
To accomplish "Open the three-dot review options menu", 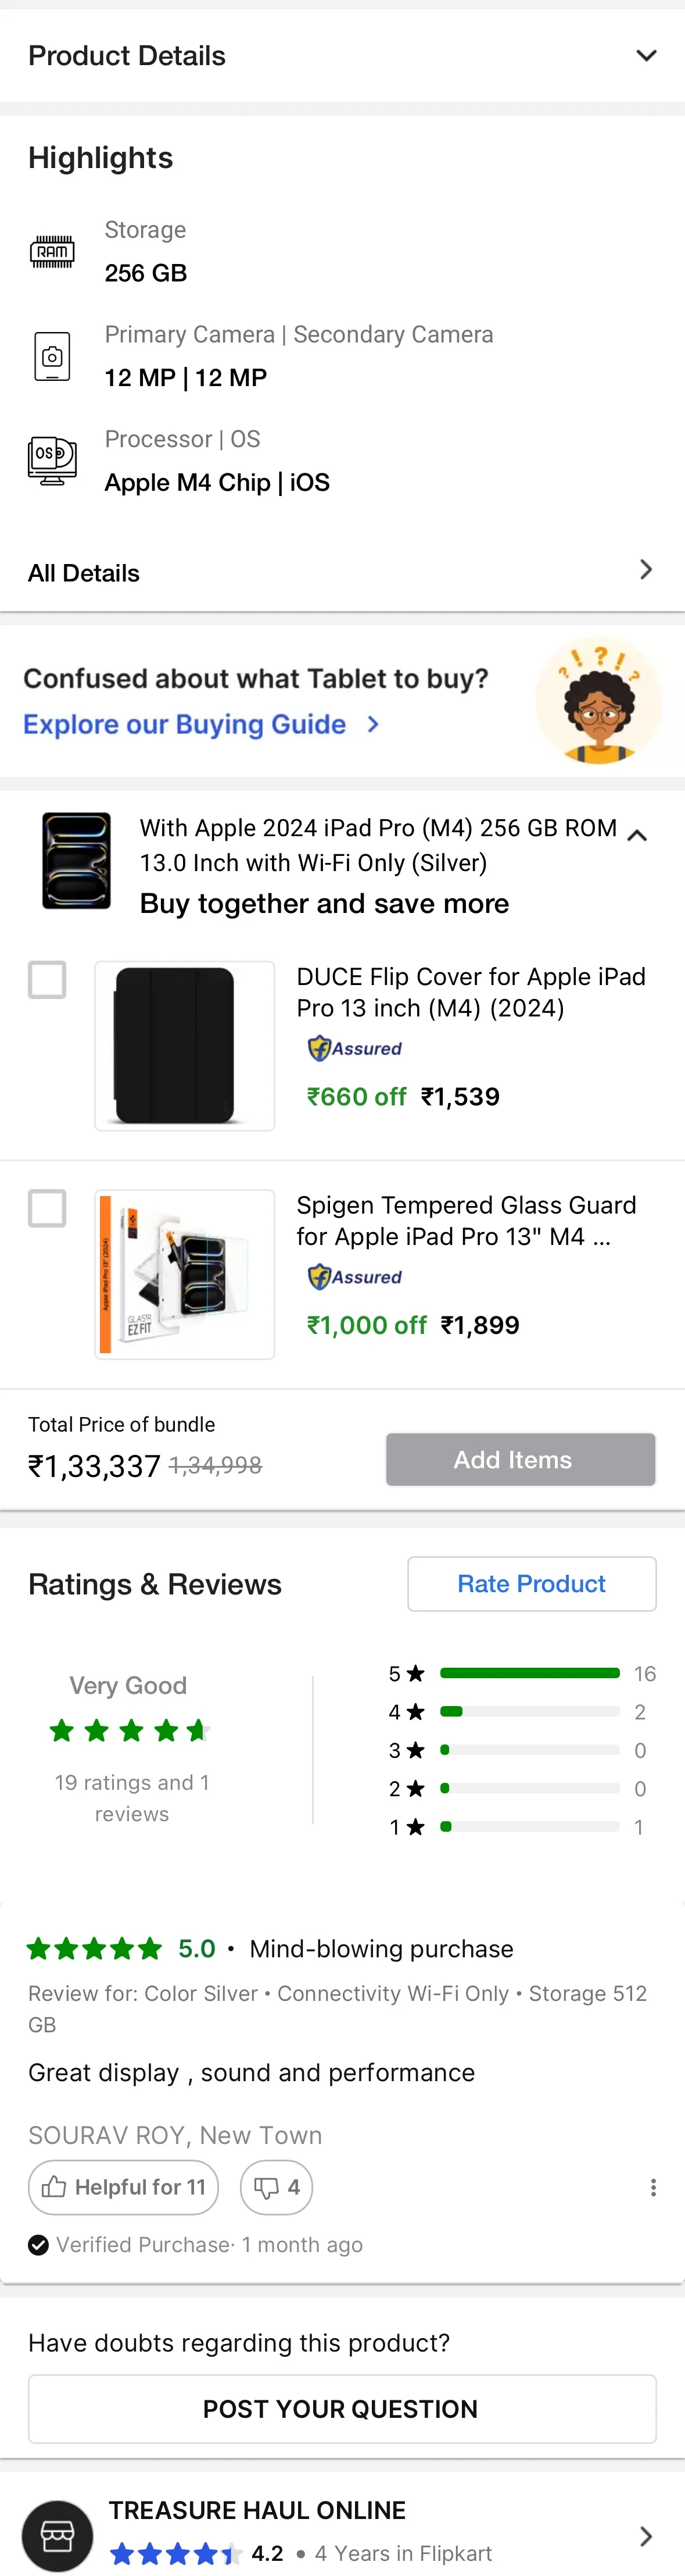I will tap(653, 2187).
